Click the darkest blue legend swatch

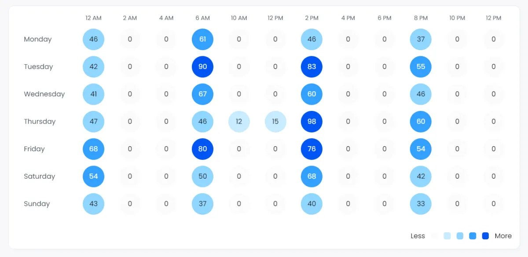(x=485, y=236)
